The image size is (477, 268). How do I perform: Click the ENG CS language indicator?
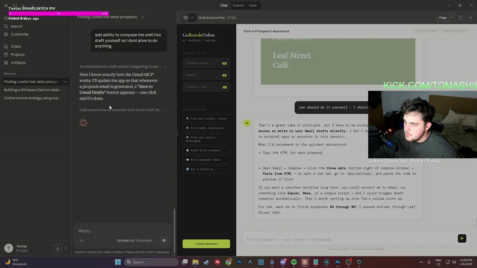click(438, 262)
